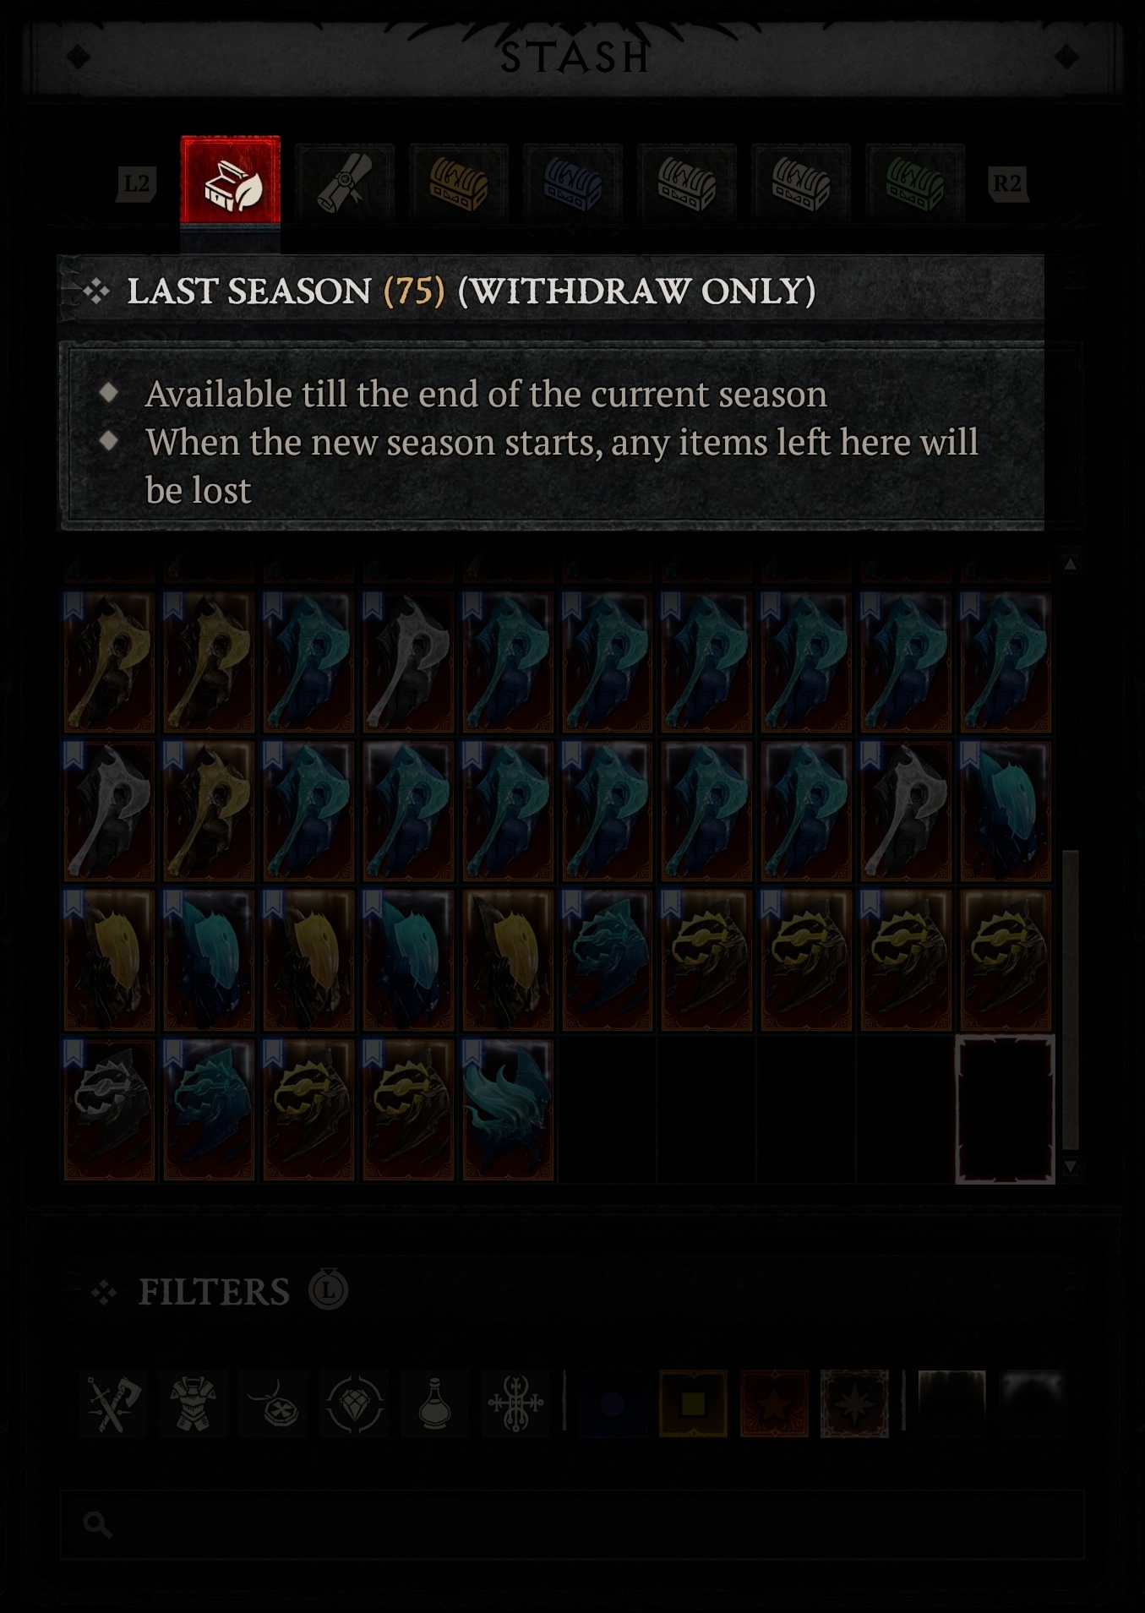1145x1613 pixels.
Task: Open the scroll stash tab
Action: pos(345,183)
